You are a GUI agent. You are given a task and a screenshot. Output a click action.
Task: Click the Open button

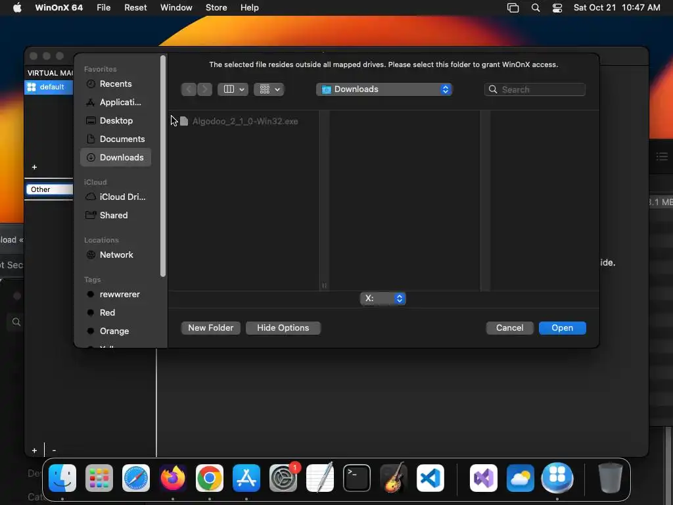563,328
